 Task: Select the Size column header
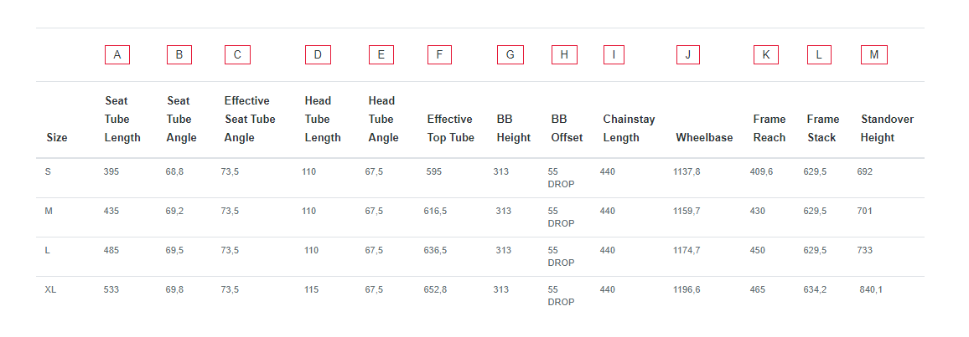[57, 137]
